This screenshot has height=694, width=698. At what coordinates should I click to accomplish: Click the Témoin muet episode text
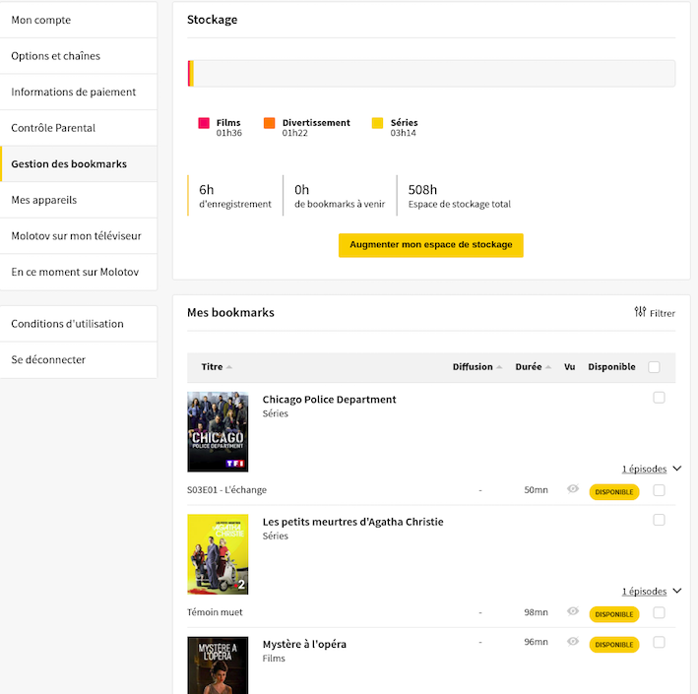click(x=215, y=612)
